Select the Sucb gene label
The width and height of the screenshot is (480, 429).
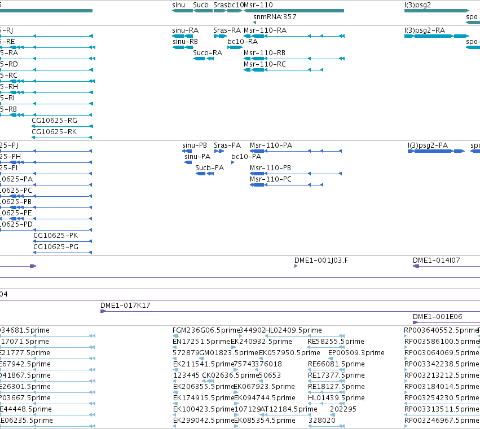point(200,5)
